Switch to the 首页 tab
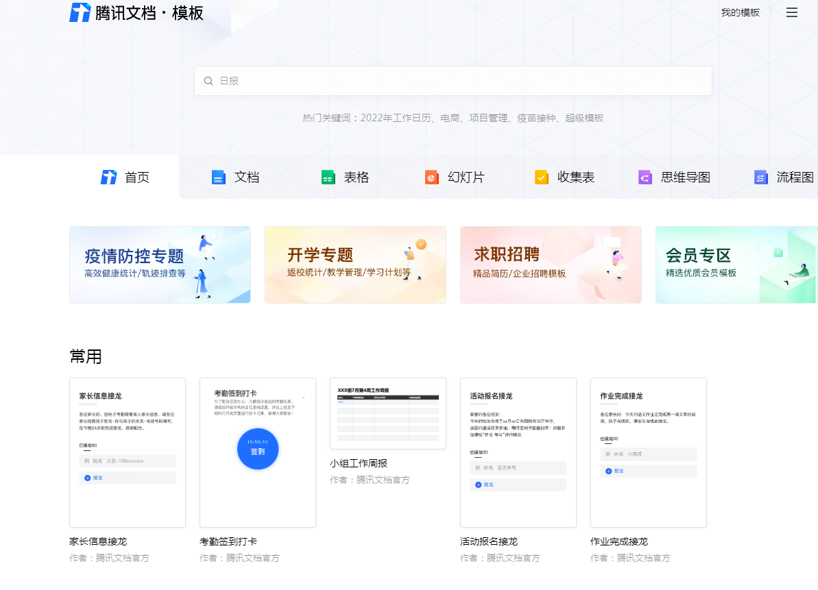Image resolution: width=818 pixels, height=590 pixels. (125, 177)
